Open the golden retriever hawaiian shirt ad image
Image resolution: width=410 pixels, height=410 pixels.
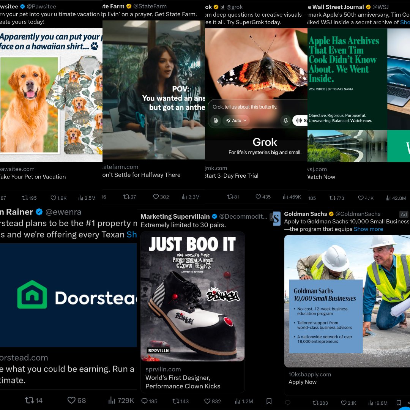tap(51, 95)
